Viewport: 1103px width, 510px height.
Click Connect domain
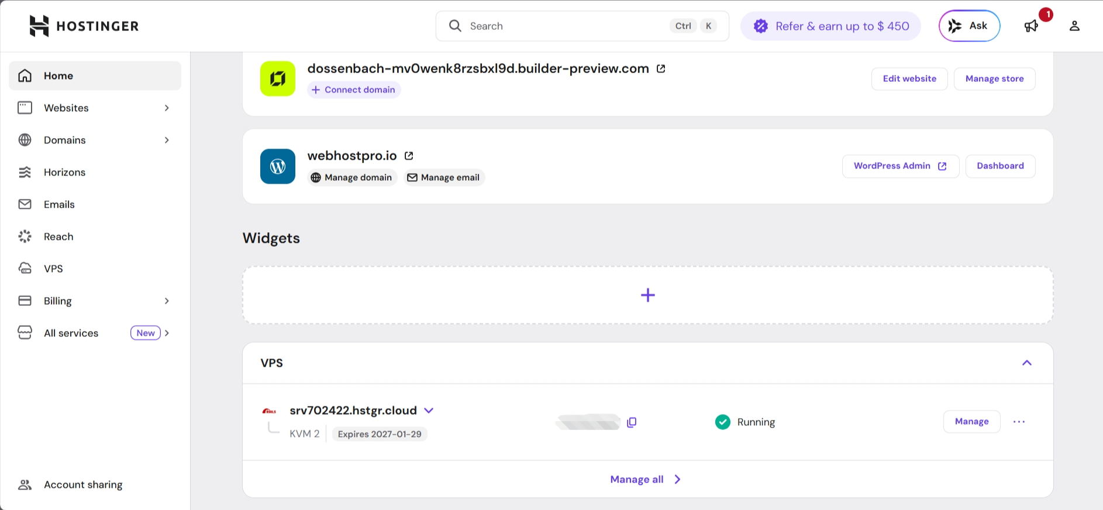(x=354, y=89)
